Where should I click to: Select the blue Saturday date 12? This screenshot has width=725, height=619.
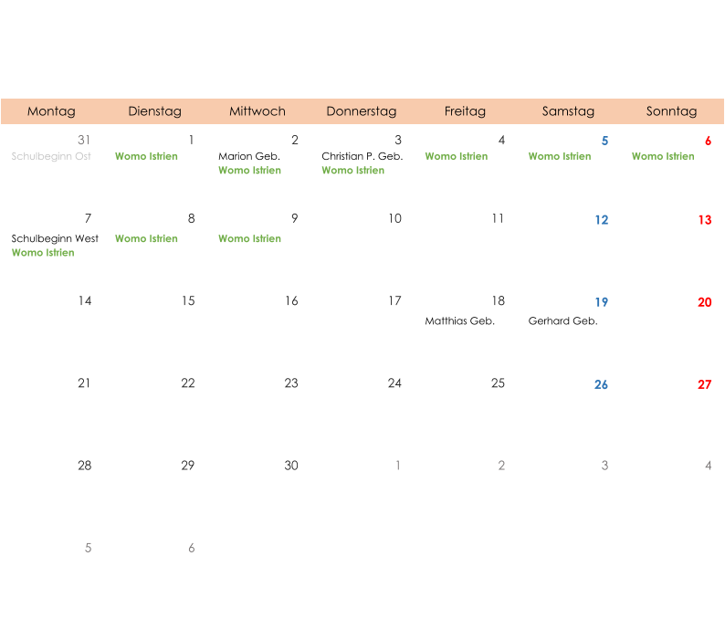tap(601, 220)
